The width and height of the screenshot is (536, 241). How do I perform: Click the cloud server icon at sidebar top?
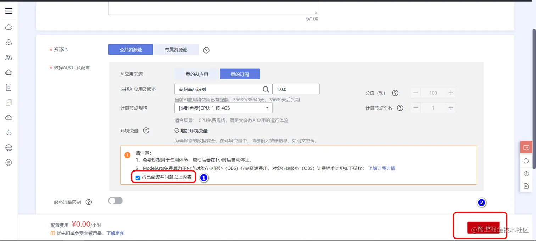coord(9,27)
